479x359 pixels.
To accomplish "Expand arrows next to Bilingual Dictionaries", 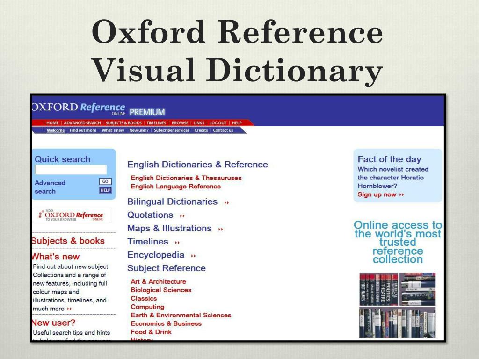I will (x=226, y=203).
